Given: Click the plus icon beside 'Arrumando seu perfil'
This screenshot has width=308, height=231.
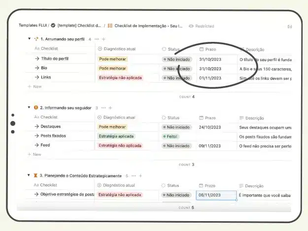Looking at the screenshot, I should pyautogui.click(x=103, y=39).
